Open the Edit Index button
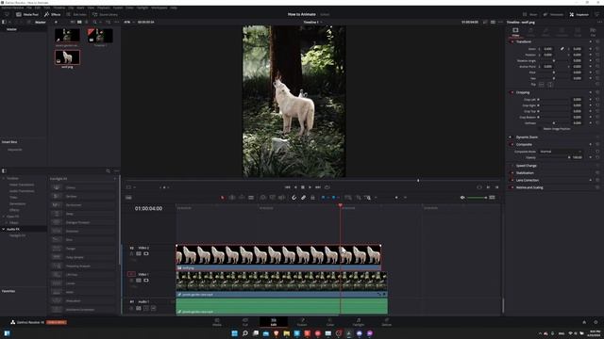 (x=76, y=14)
